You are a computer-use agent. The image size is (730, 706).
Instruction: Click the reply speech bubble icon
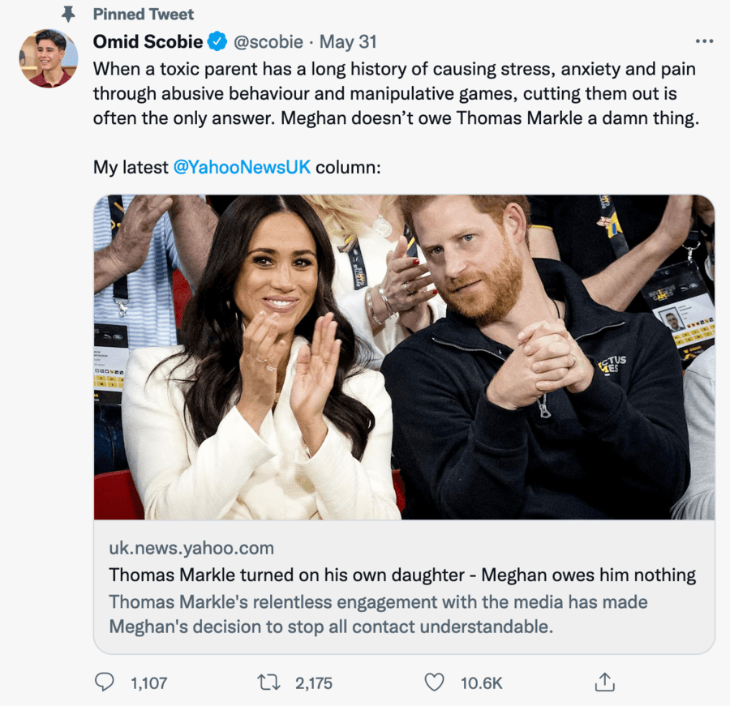coord(105,682)
